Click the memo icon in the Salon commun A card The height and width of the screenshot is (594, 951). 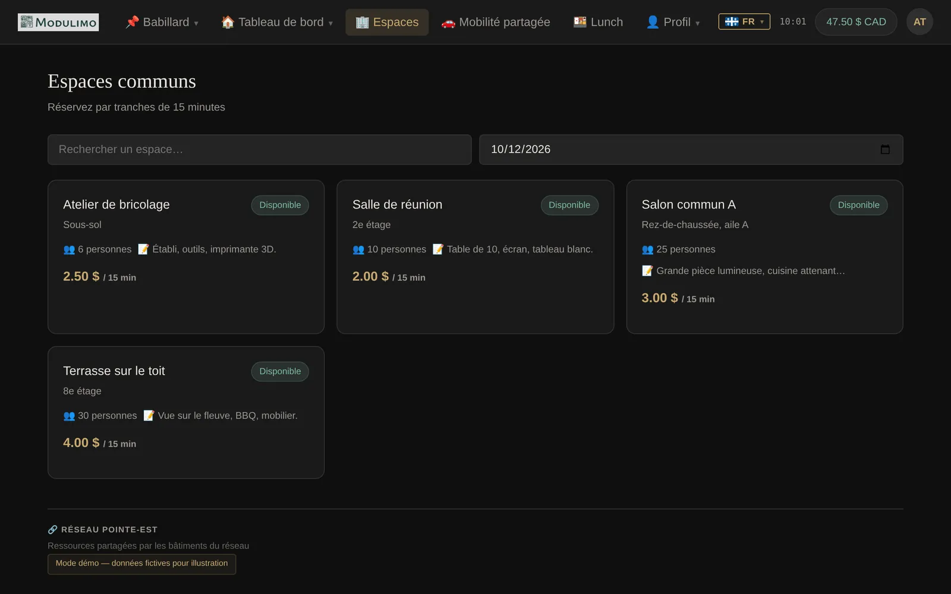click(647, 271)
